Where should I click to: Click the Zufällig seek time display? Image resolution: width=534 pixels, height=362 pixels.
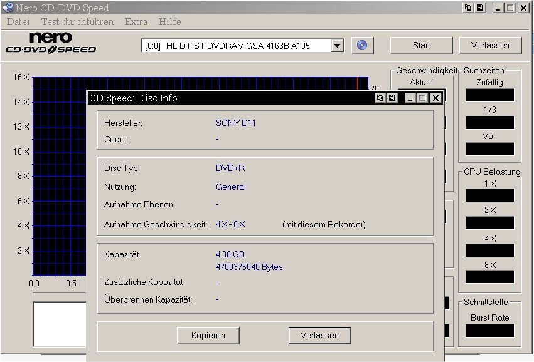click(x=489, y=95)
